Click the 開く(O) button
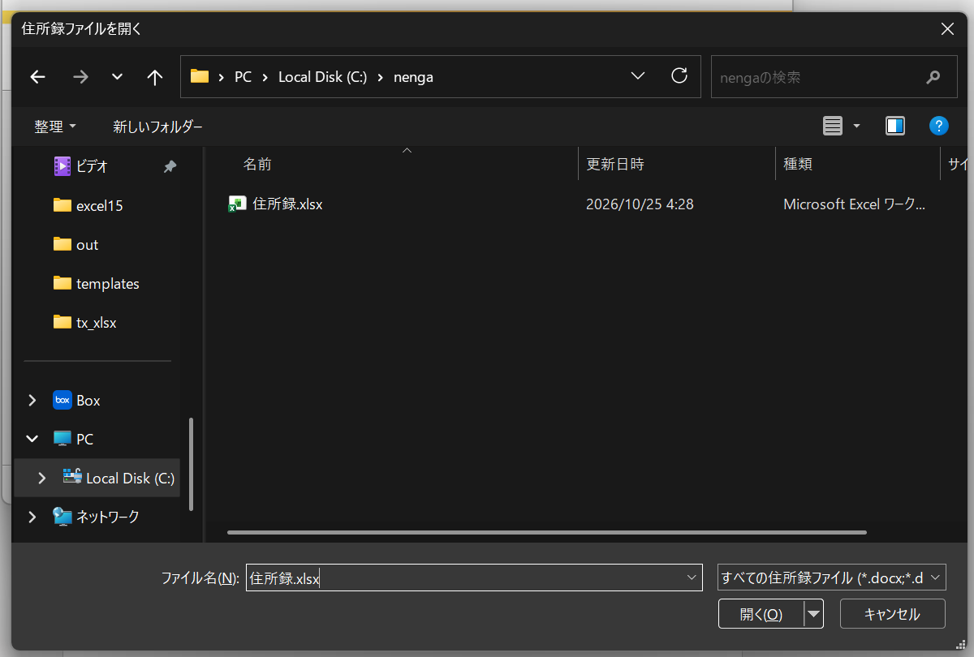 (x=761, y=614)
